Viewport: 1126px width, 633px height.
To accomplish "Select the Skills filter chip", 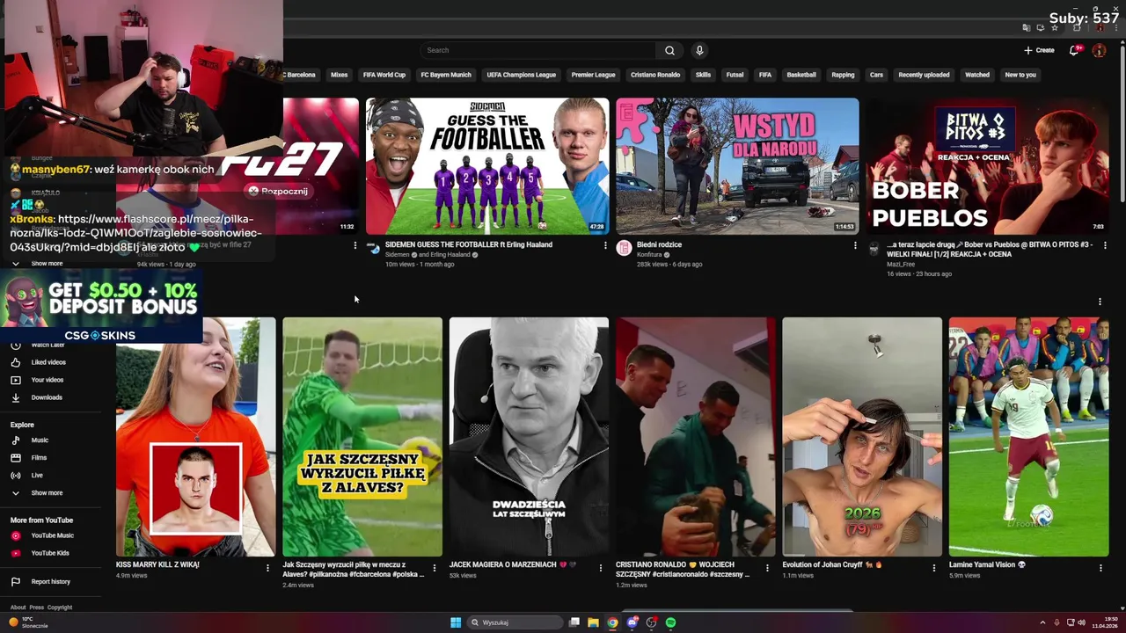I will tap(703, 75).
